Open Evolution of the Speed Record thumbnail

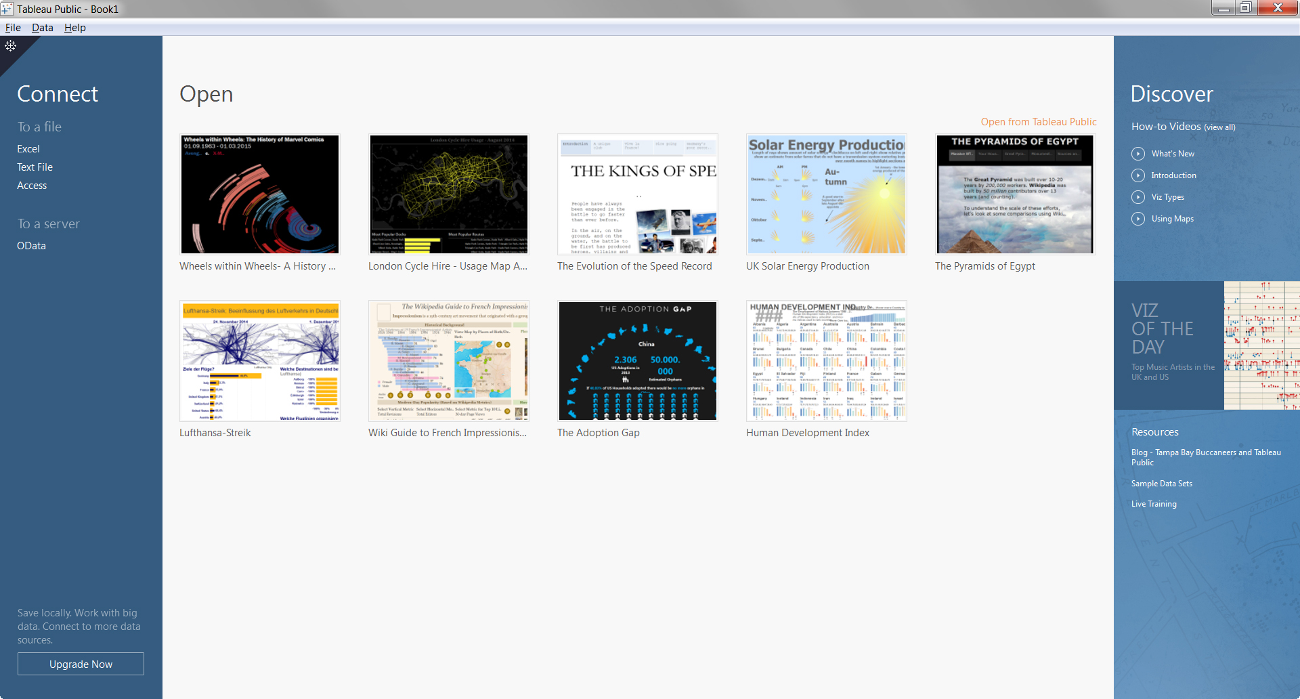coord(638,194)
